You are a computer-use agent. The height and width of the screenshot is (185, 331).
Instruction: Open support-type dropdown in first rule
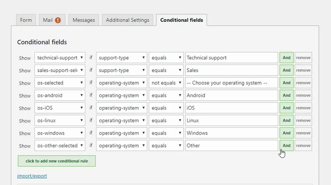(122, 58)
